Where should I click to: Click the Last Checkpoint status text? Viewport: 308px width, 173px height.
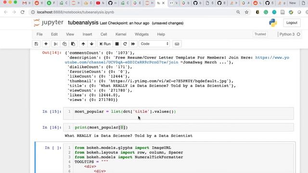(124, 23)
